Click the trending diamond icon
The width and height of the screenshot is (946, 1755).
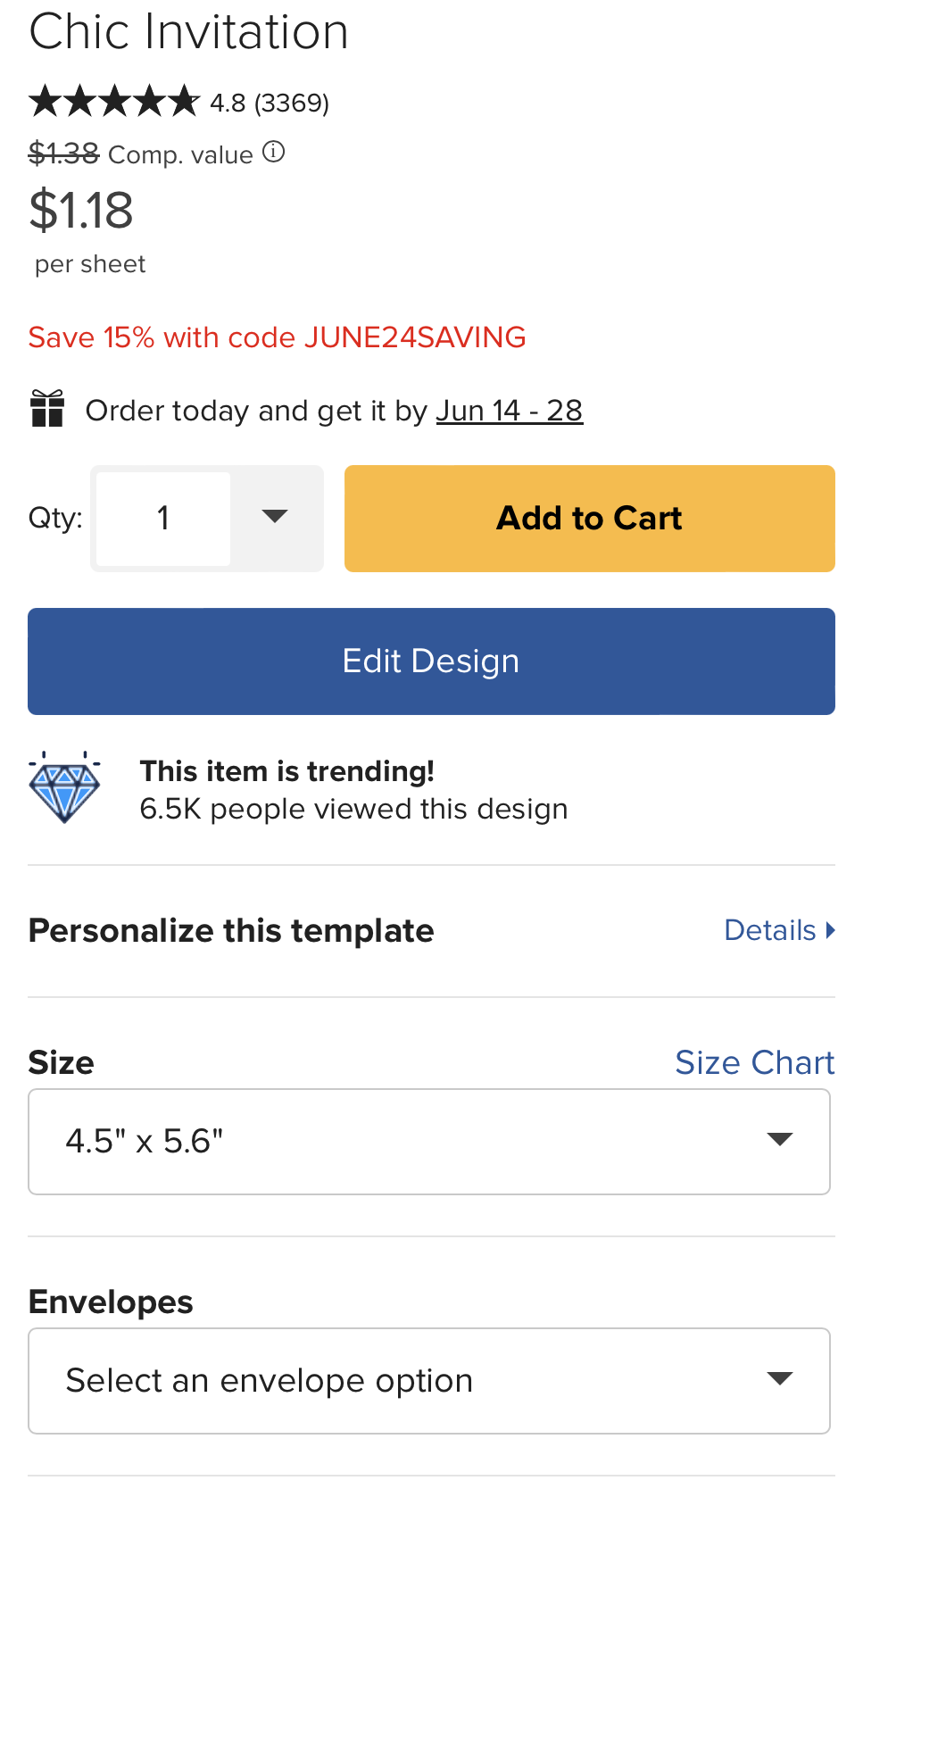pos(64,787)
